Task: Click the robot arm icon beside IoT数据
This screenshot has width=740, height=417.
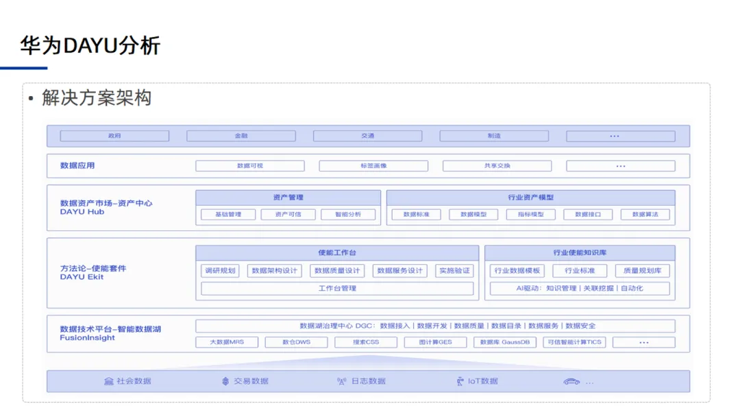Action: pos(460,381)
